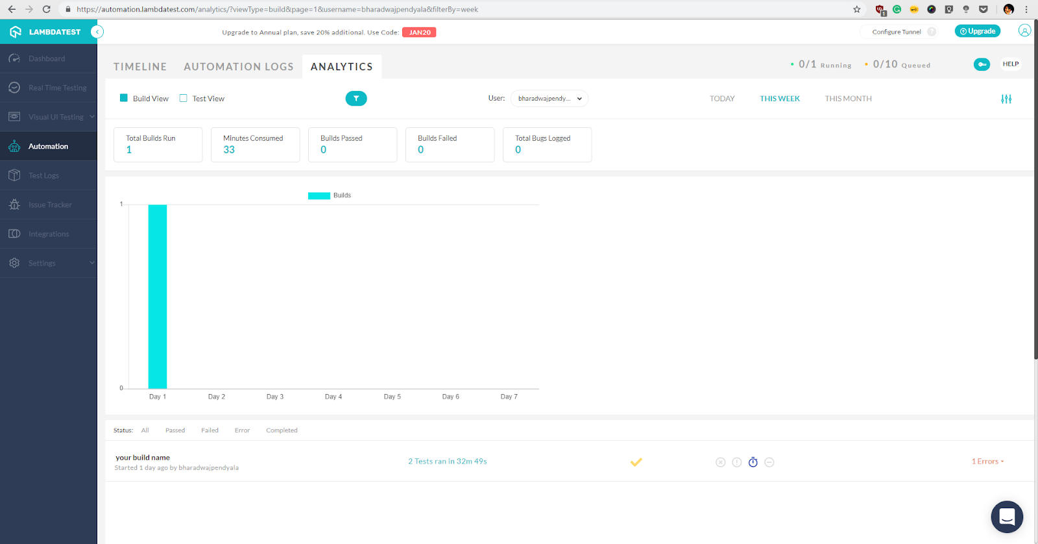Open the chart settings sliders icon
This screenshot has width=1038, height=544.
click(x=1006, y=99)
